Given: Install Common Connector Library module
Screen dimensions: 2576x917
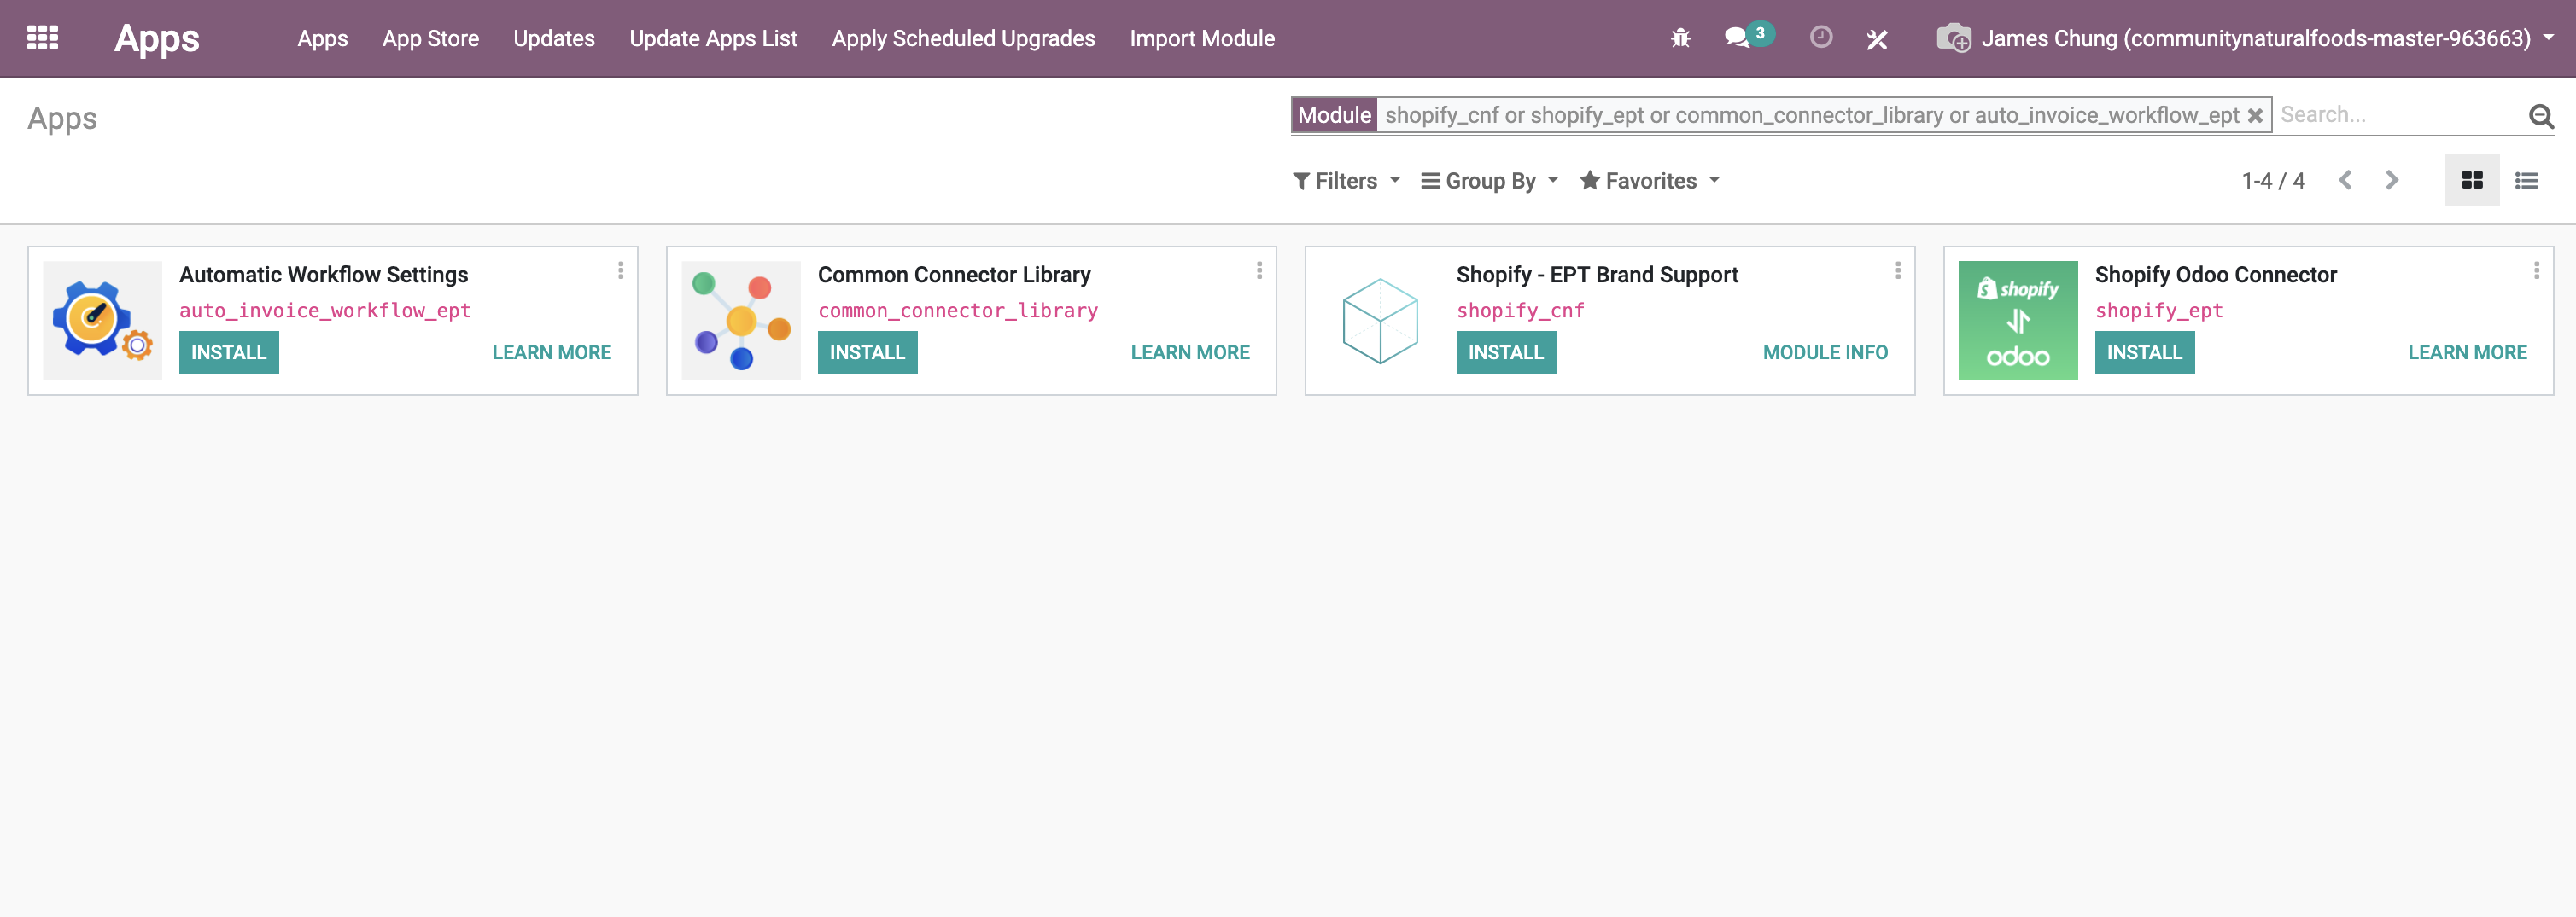Looking at the screenshot, I should tap(867, 352).
